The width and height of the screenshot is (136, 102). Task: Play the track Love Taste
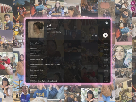tap(33, 76)
